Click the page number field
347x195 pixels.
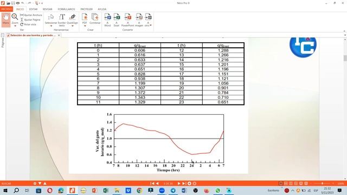(x=168, y=184)
